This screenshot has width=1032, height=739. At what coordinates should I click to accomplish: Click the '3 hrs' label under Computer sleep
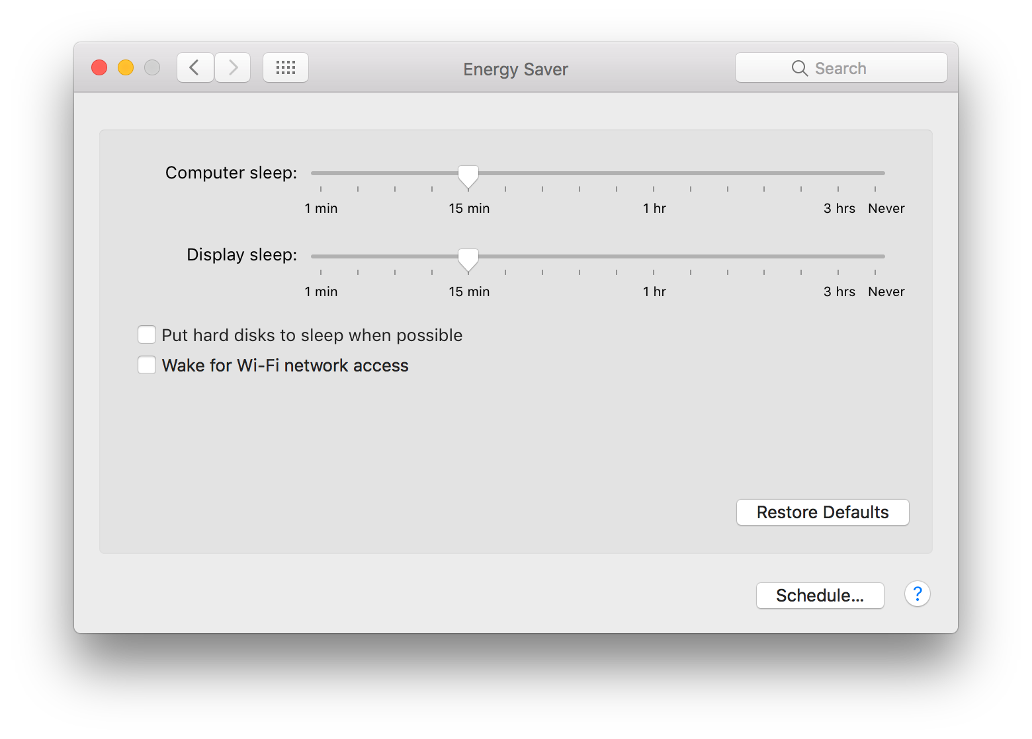point(839,208)
